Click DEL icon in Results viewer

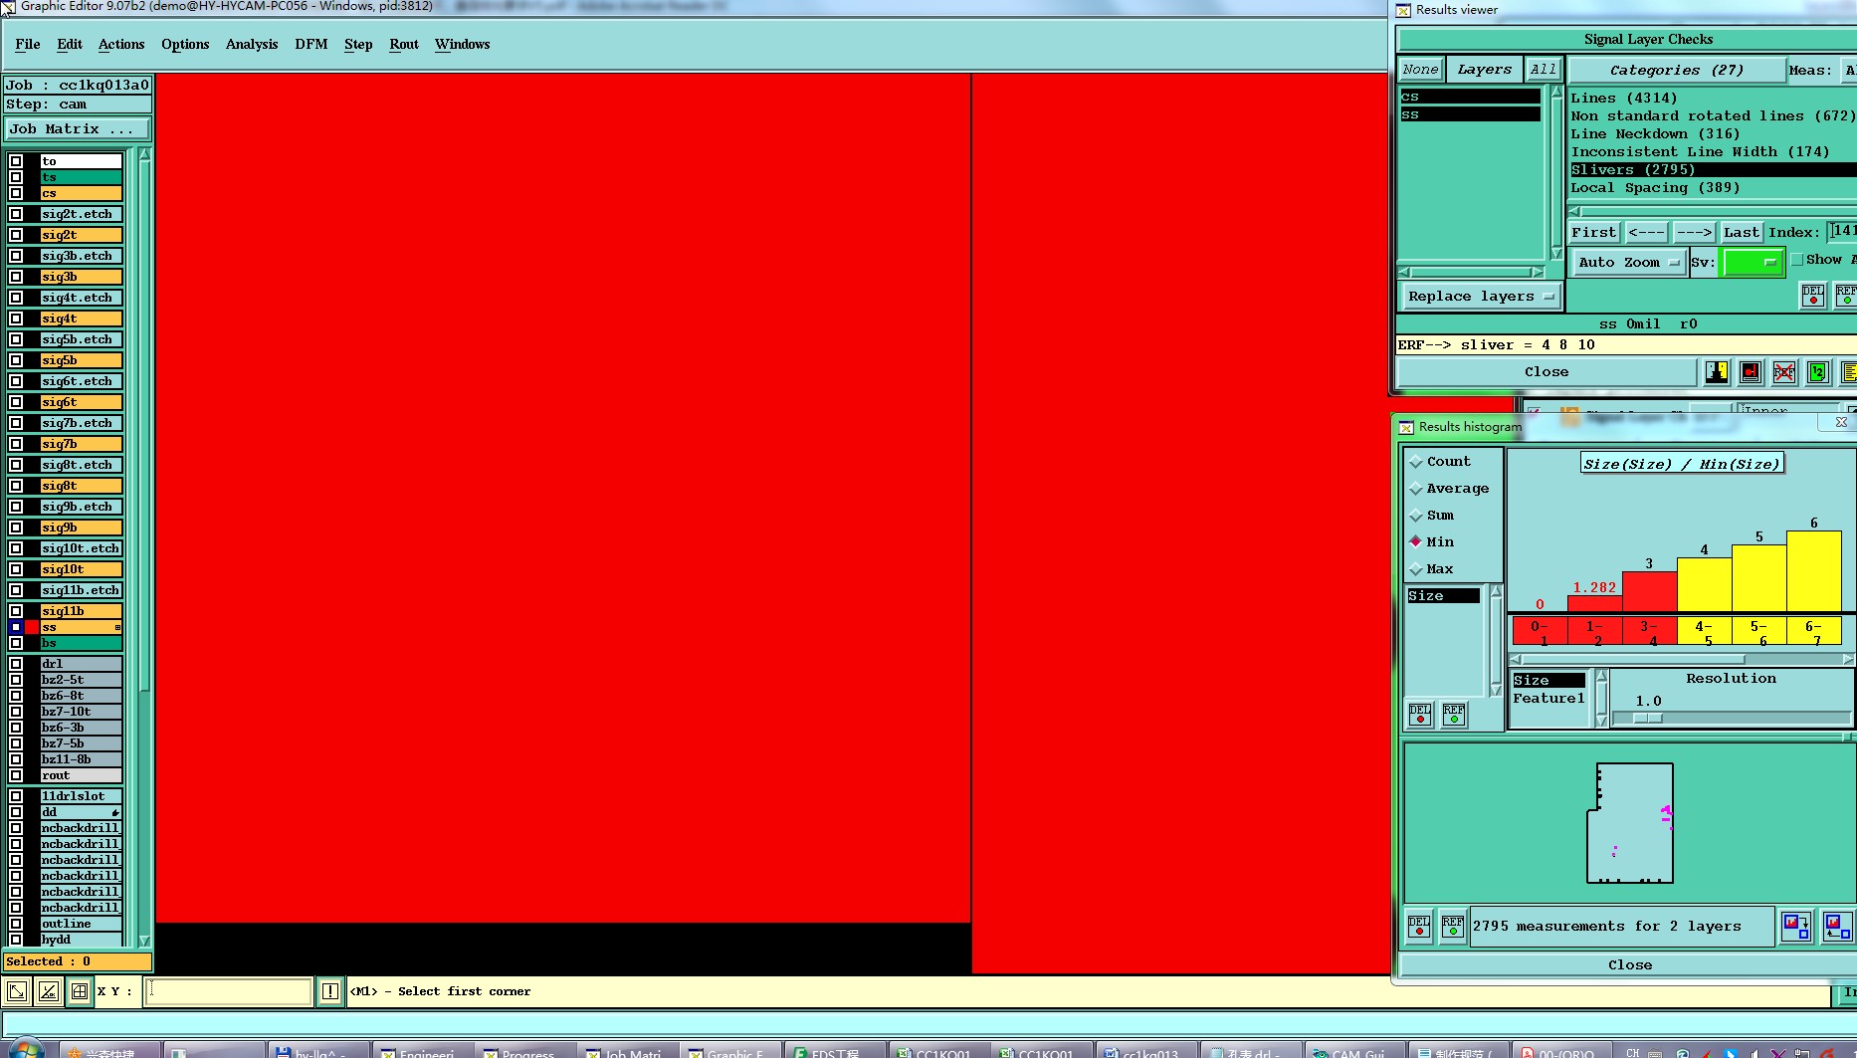click(x=1813, y=295)
